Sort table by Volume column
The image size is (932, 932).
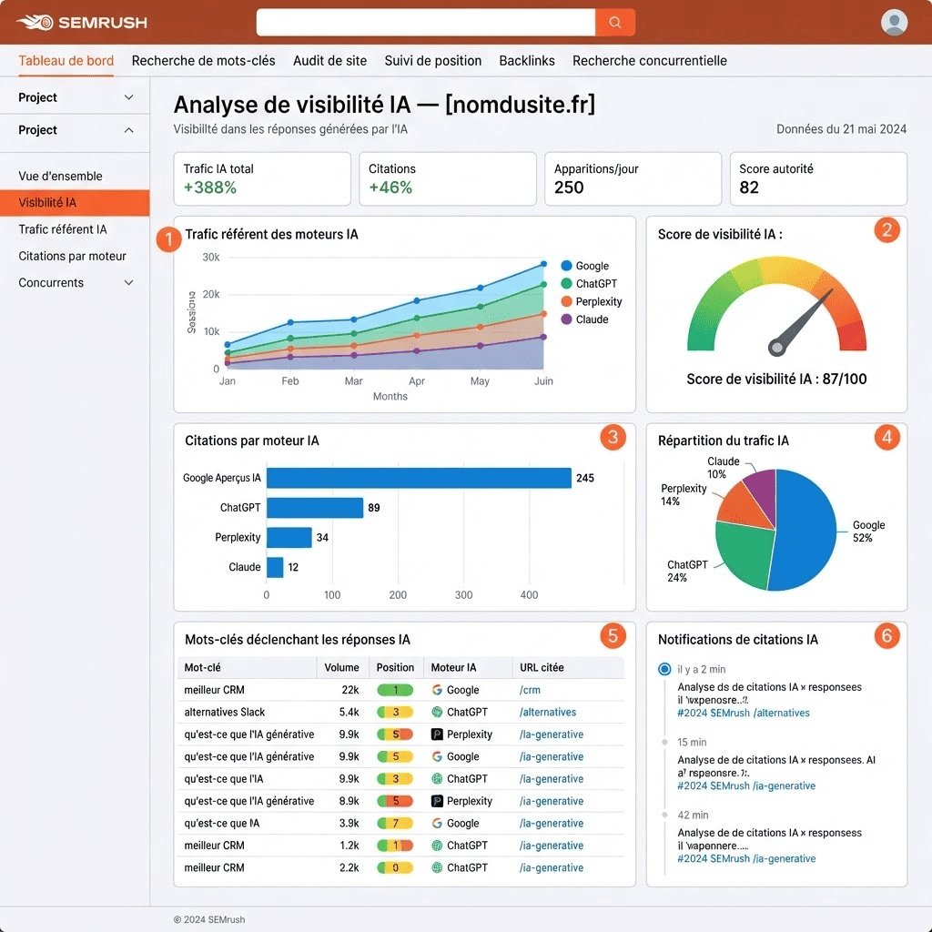[x=342, y=667]
